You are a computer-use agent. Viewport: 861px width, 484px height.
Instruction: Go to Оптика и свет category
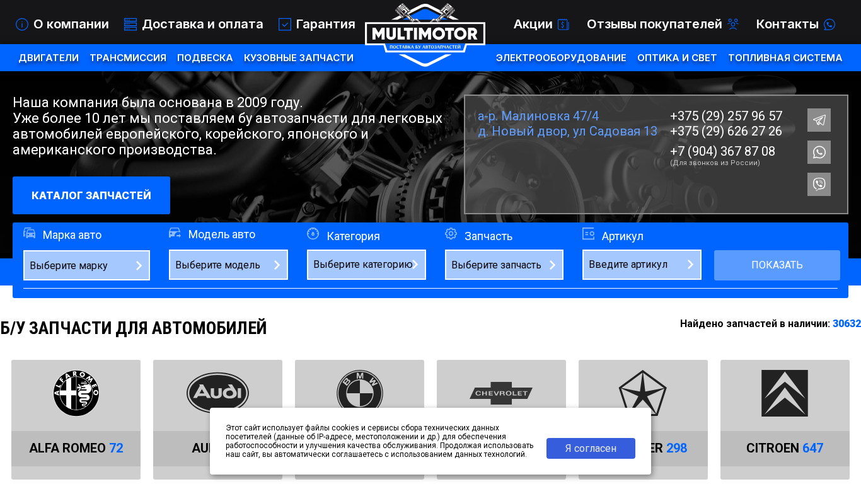(677, 58)
